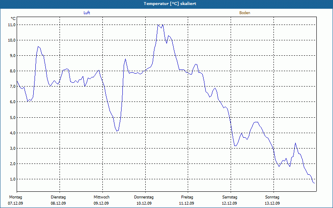333x208 pixels.
Task: Click the '2,0' y-axis value
Action: [12, 164]
